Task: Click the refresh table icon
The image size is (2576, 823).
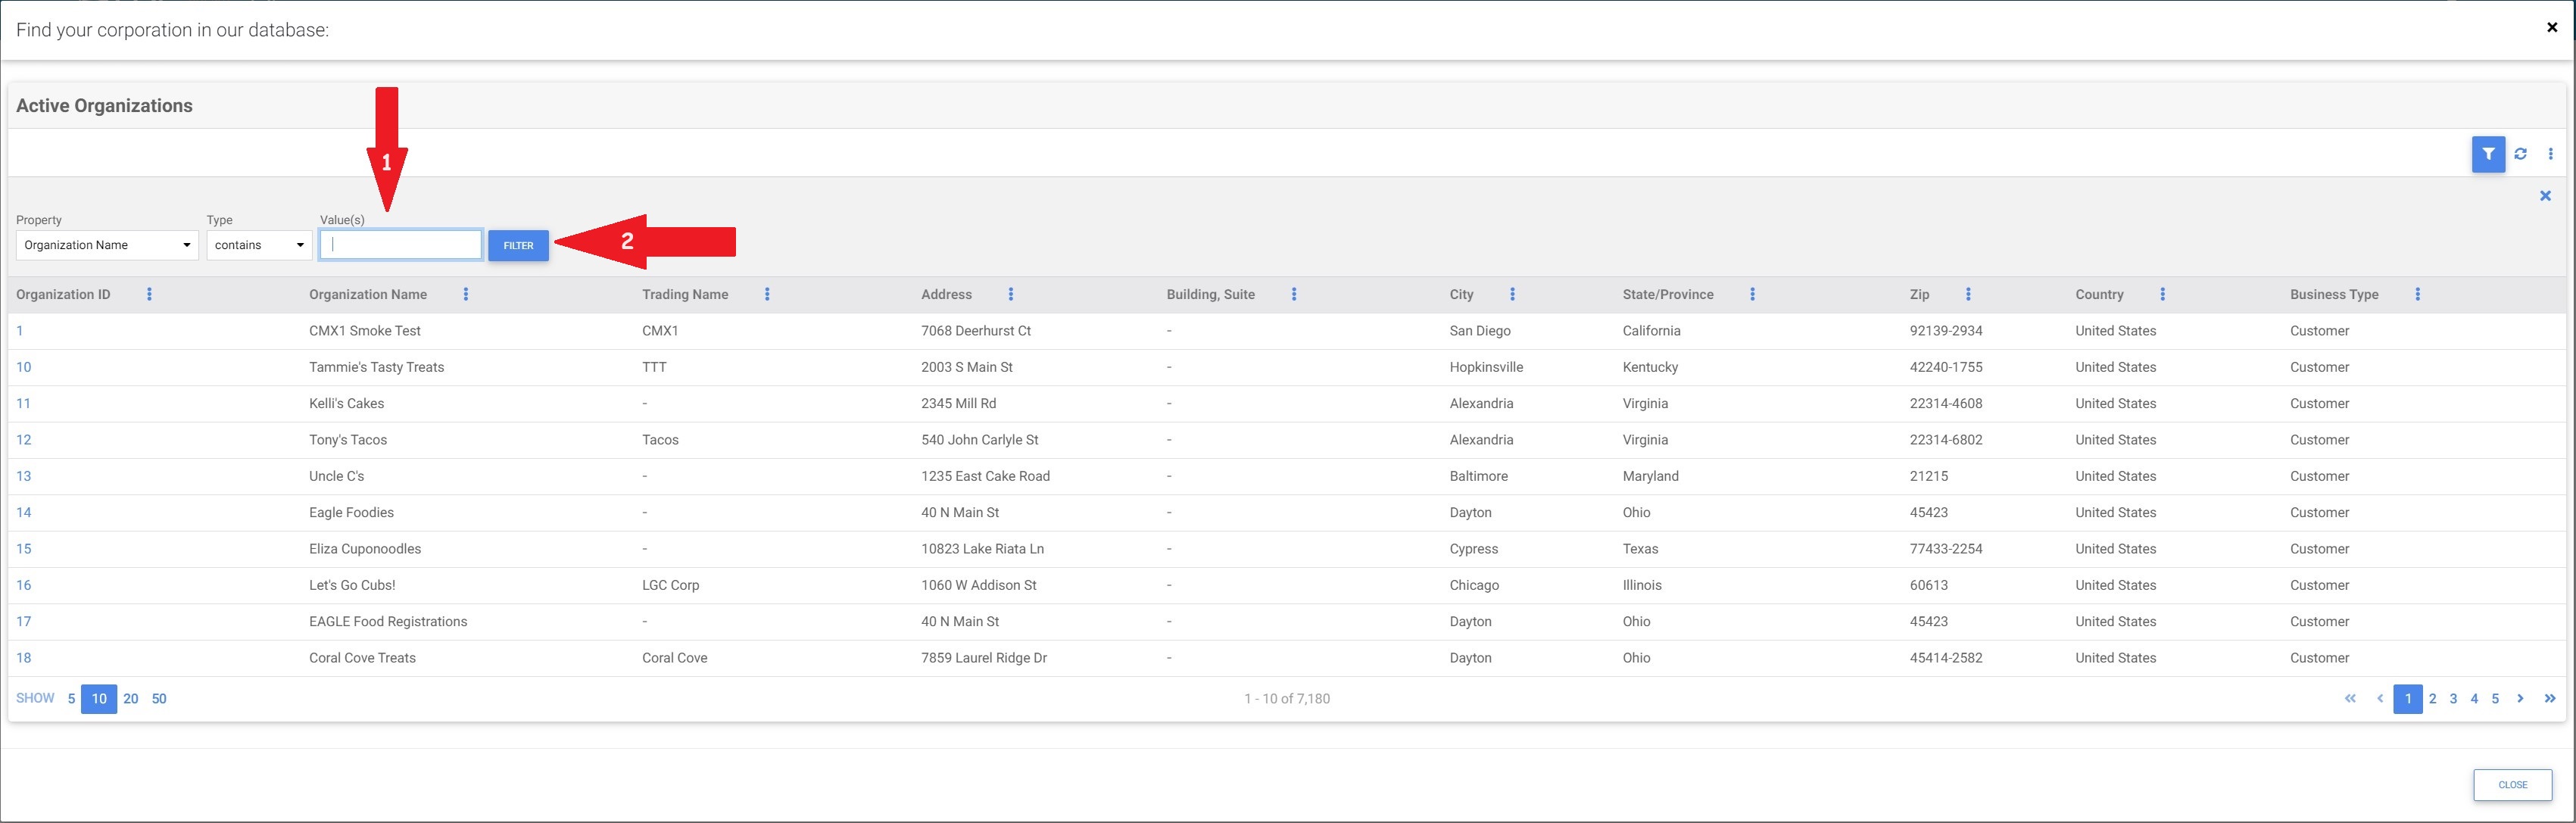Action: [2520, 154]
